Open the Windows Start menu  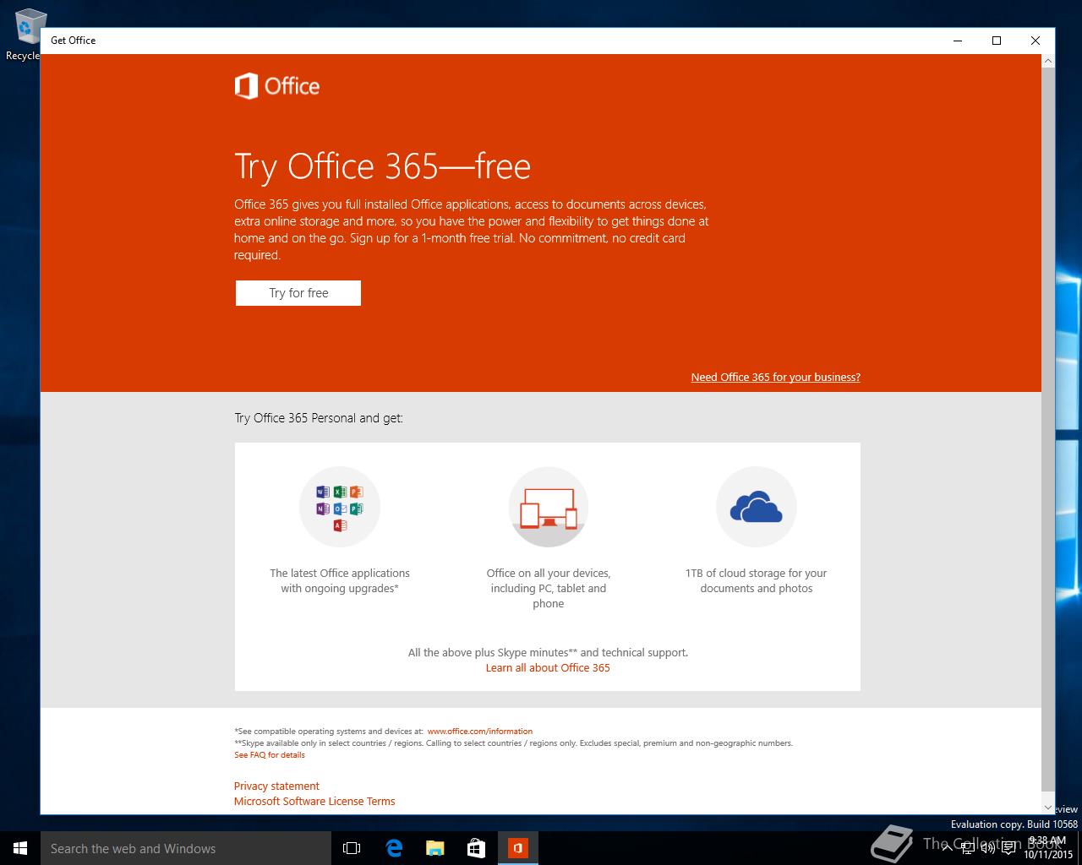[x=20, y=848]
